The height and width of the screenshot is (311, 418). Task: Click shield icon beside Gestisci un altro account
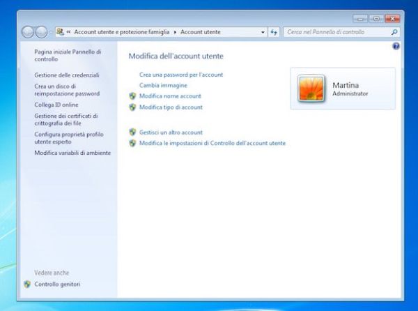pos(133,132)
